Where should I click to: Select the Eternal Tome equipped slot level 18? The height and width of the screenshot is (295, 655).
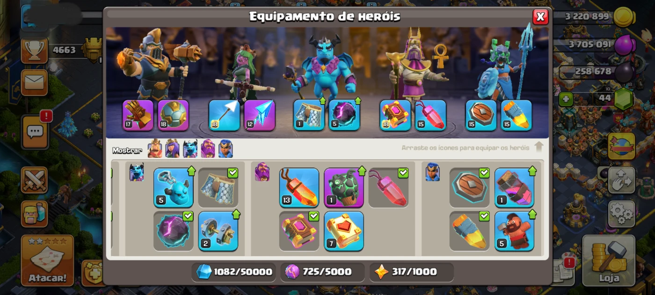tap(395, 115)
